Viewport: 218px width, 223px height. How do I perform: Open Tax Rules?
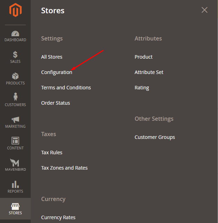click(x=52, y=153)
